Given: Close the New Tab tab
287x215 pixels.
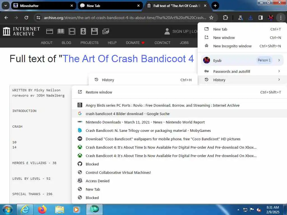Looking at the screenshot, I should click(138, 6).
